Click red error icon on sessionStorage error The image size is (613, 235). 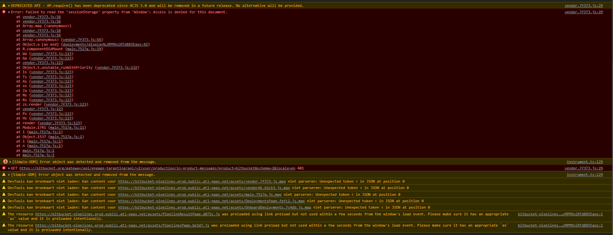pos(4,12)
